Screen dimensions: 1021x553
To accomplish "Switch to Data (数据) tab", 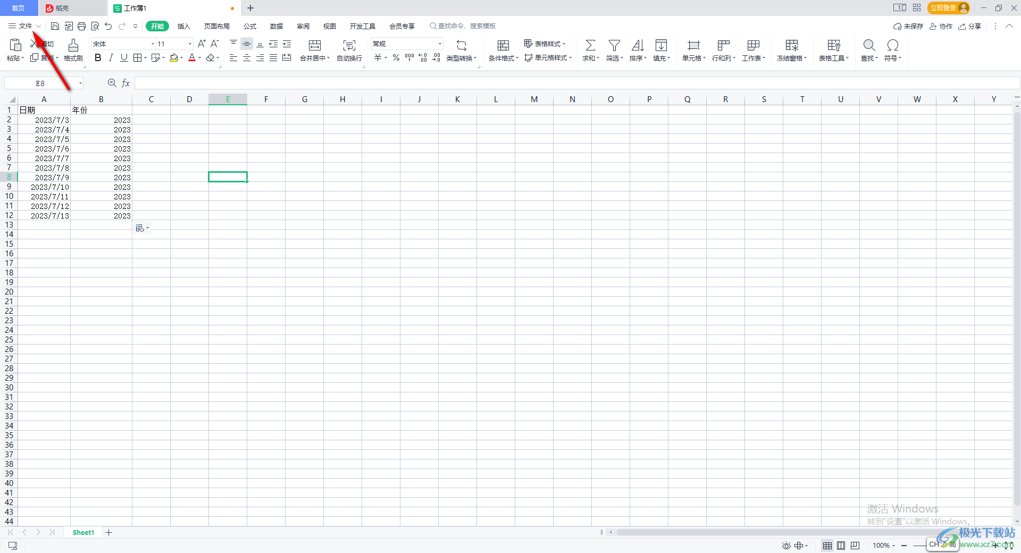I will (x=277, y=26).
